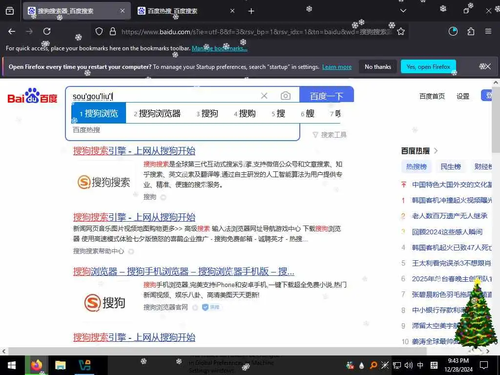Open hot topic 回顾2024这些感人瞬间

[x=447, y=232]
